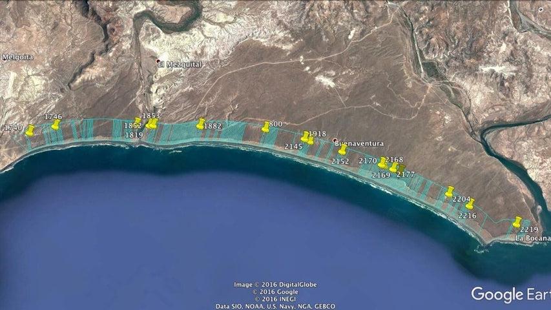Click the yellow pushpin labeled 2170
551x310 pixels.
point(382,162)
